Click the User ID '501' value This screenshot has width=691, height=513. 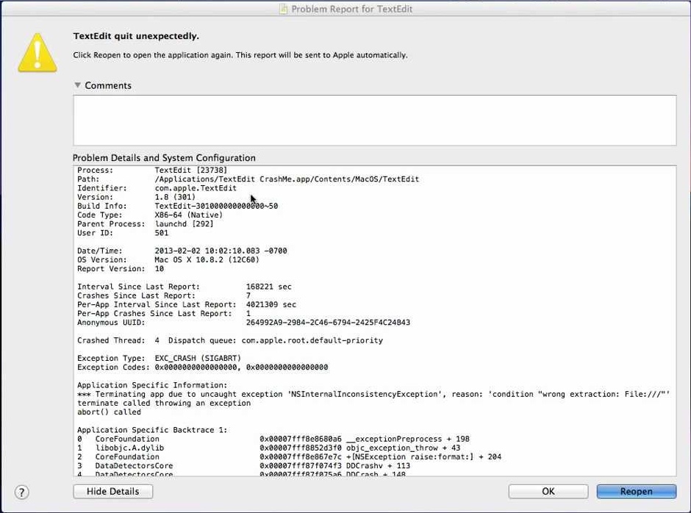161,233
